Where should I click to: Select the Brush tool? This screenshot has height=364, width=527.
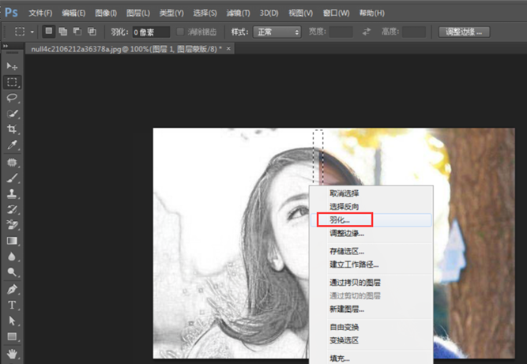coord(12,178)
